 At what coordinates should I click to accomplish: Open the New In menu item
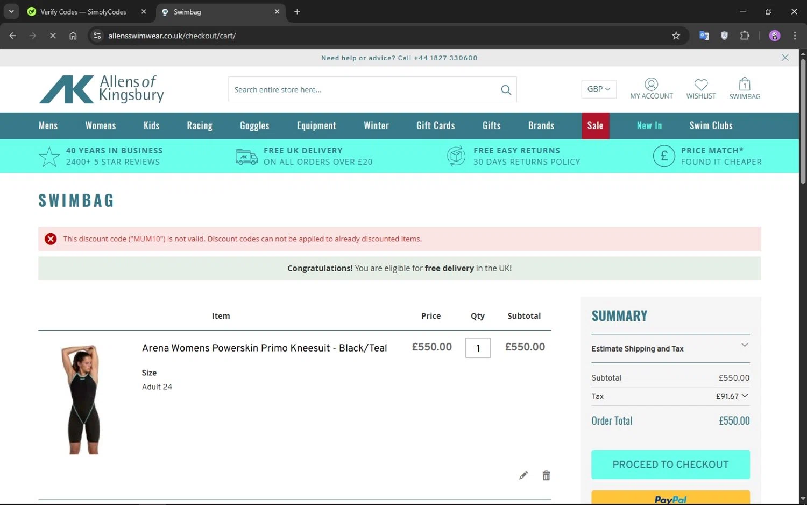click(649, 125)
